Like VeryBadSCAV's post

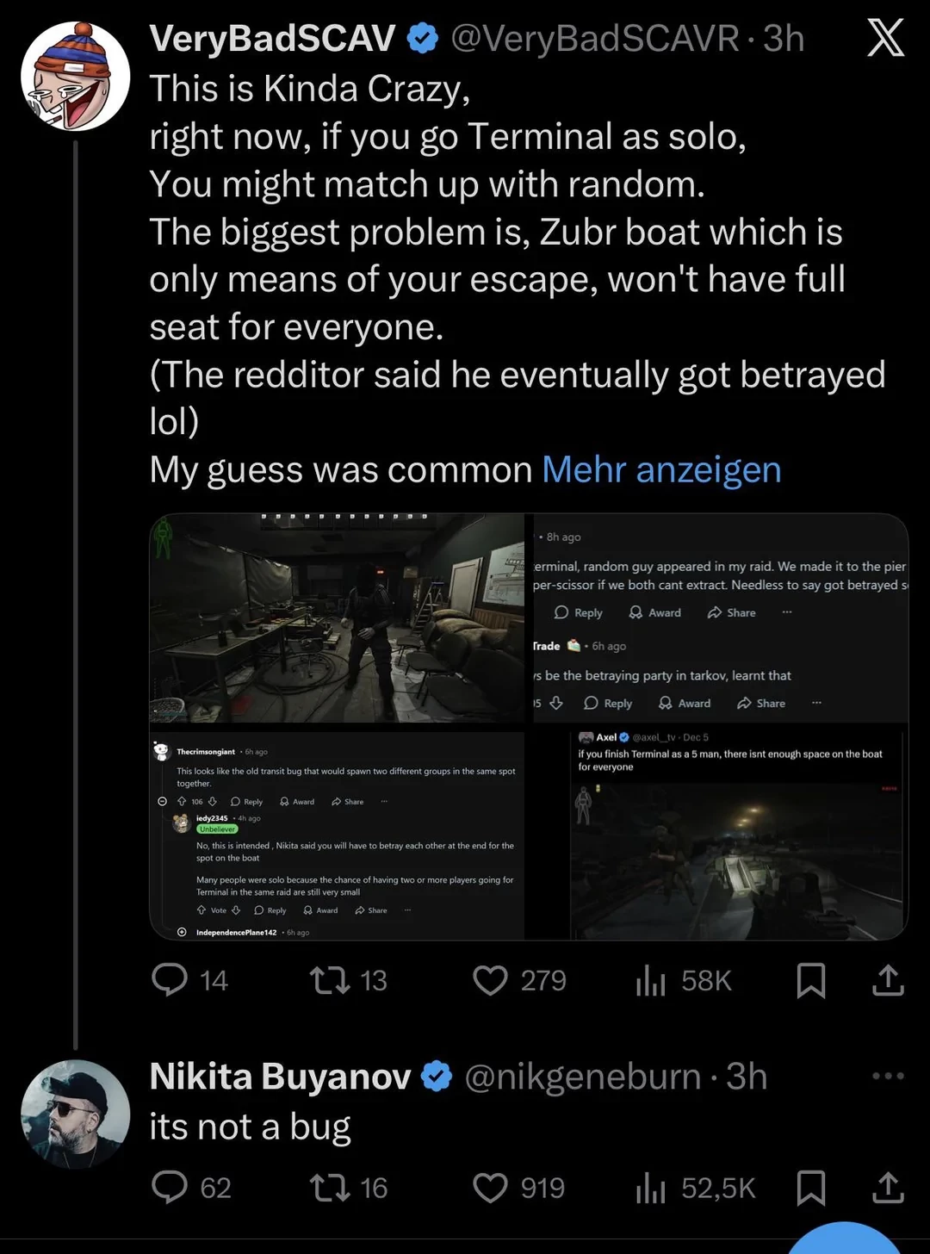click(x=490, y=979)
